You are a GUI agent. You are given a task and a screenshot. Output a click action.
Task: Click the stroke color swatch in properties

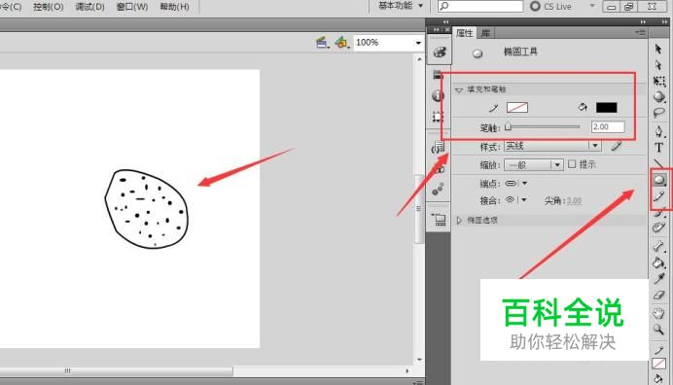517,107
